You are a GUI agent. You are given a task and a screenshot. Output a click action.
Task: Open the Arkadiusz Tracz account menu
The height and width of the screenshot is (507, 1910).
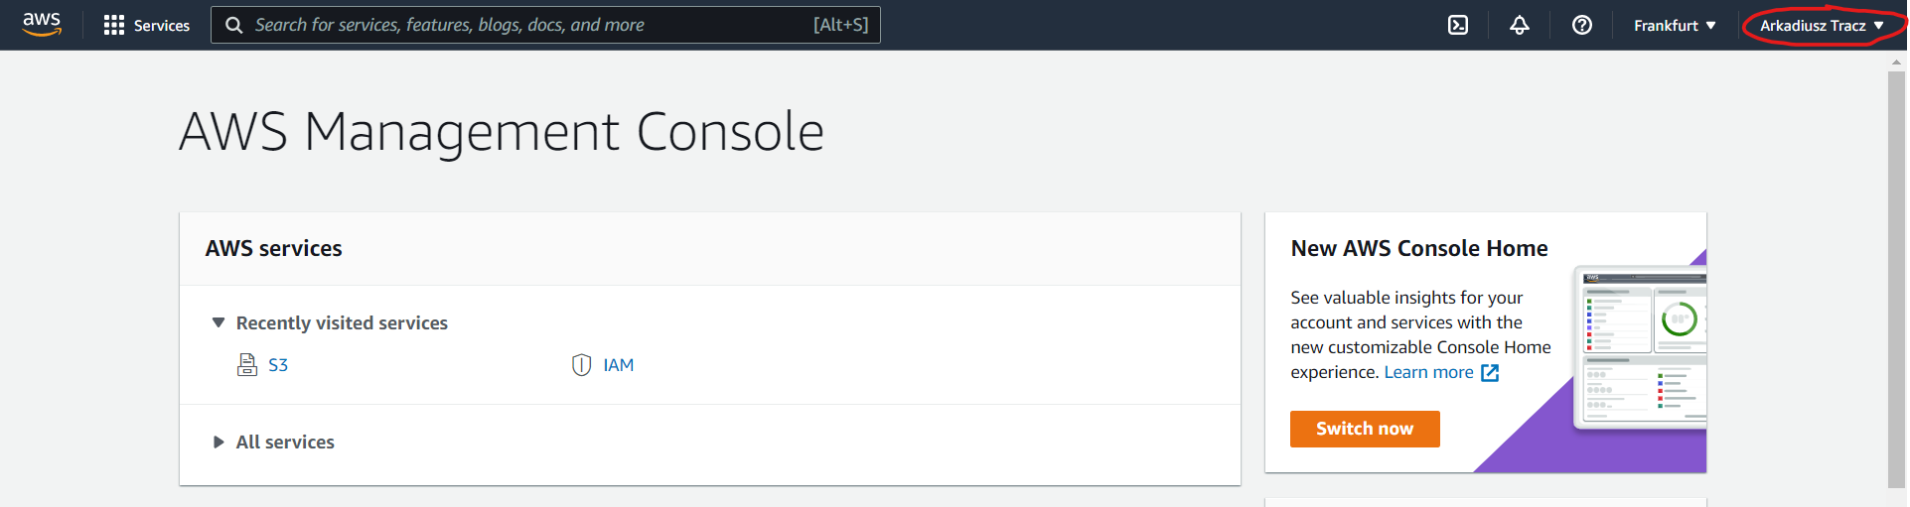1823,25
